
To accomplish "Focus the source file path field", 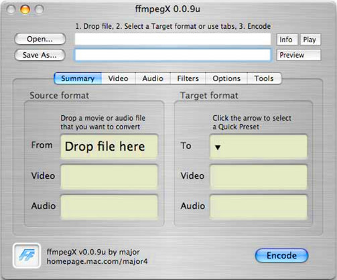I will [173, 40].
